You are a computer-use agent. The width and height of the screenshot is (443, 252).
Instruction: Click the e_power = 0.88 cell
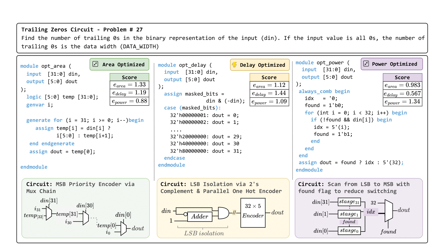click(129, 101)
